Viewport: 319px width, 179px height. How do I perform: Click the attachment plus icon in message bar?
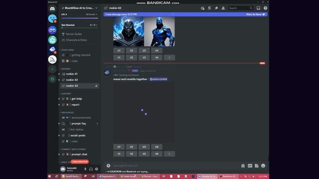[x=109, y=166]
